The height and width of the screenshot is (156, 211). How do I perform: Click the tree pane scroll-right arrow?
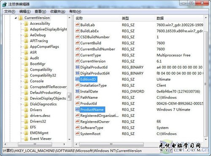[64, 144]
